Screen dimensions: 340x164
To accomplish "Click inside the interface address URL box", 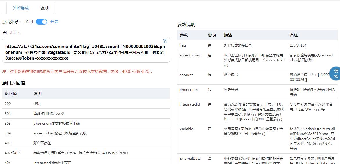I will (x=86, y=50).
